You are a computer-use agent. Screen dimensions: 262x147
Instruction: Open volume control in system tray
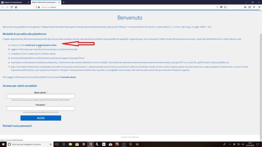[243, 144]
